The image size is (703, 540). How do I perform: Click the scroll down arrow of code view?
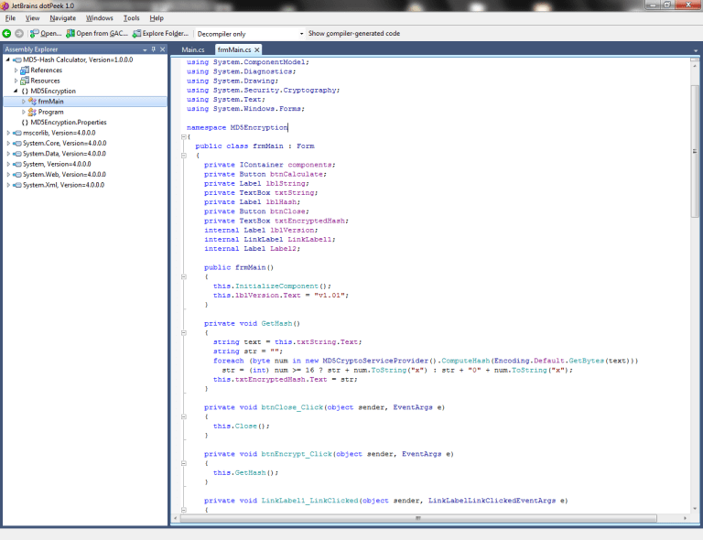(695, 509)
